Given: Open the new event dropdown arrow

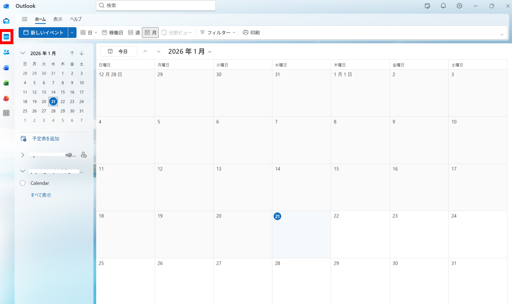Looking at the screenshot, I should [72, 33].
